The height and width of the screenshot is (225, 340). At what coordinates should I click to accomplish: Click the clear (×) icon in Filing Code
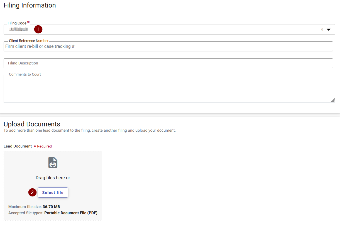pos(322,29)
